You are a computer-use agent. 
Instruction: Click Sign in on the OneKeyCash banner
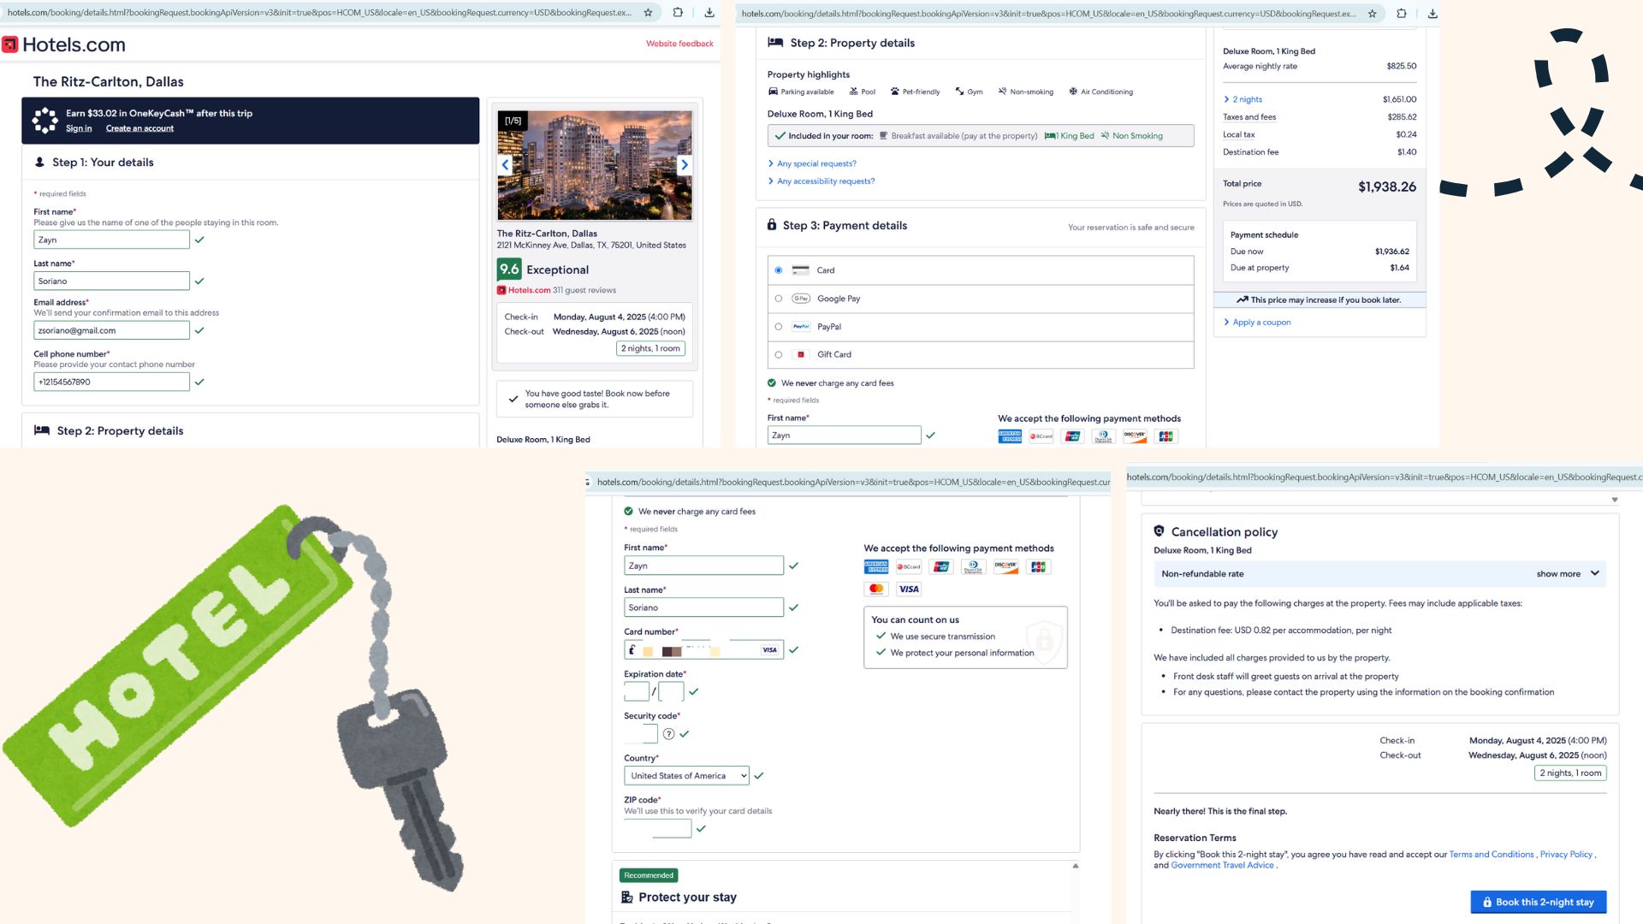coord(79,128)
